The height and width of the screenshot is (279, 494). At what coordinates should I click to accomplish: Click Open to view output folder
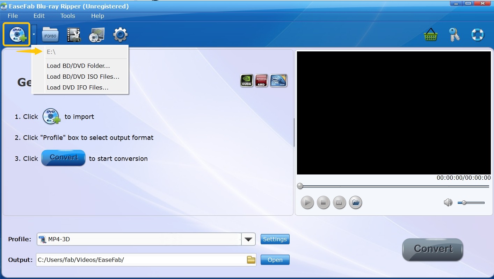(x=275, y=259)
